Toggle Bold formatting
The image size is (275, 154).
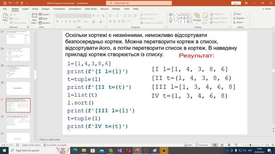(x=57, y=21)
